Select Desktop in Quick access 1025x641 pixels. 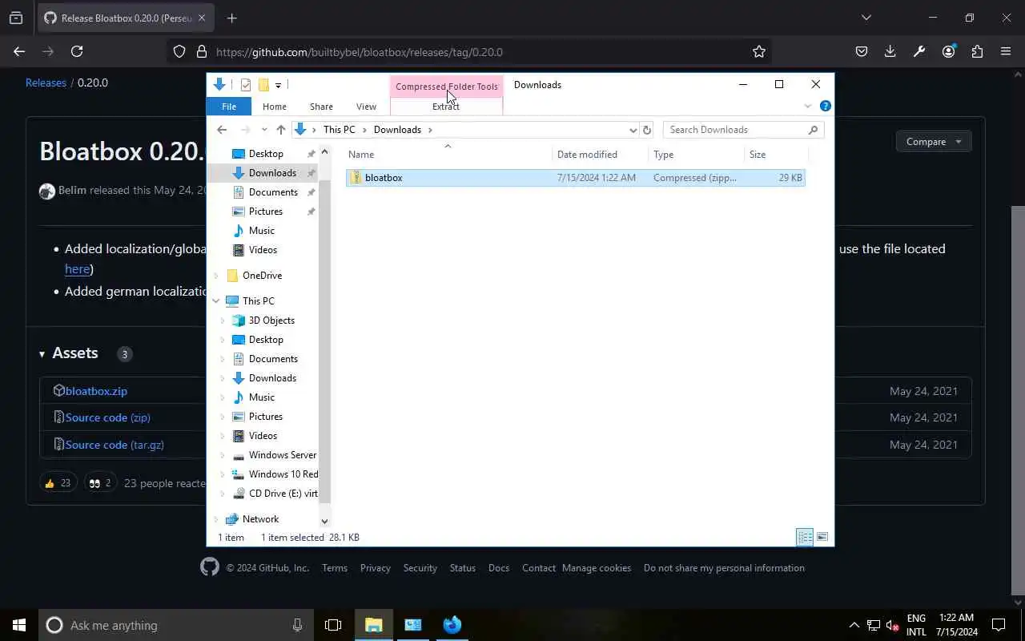click(266, 154)
